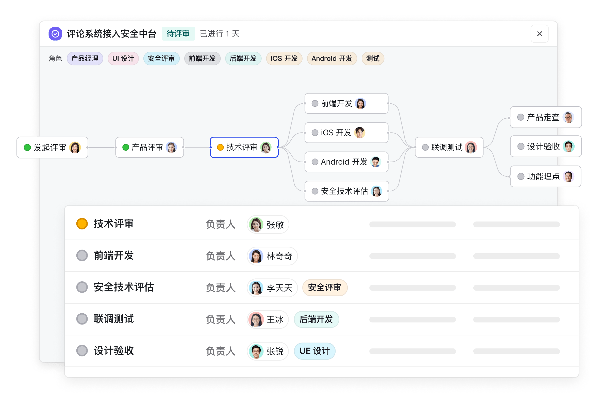Viewport: 600px width, 396px height.
Task: Open the 安全技术评估 flow node
Action: pyautogui.click(x=347, y=191)
